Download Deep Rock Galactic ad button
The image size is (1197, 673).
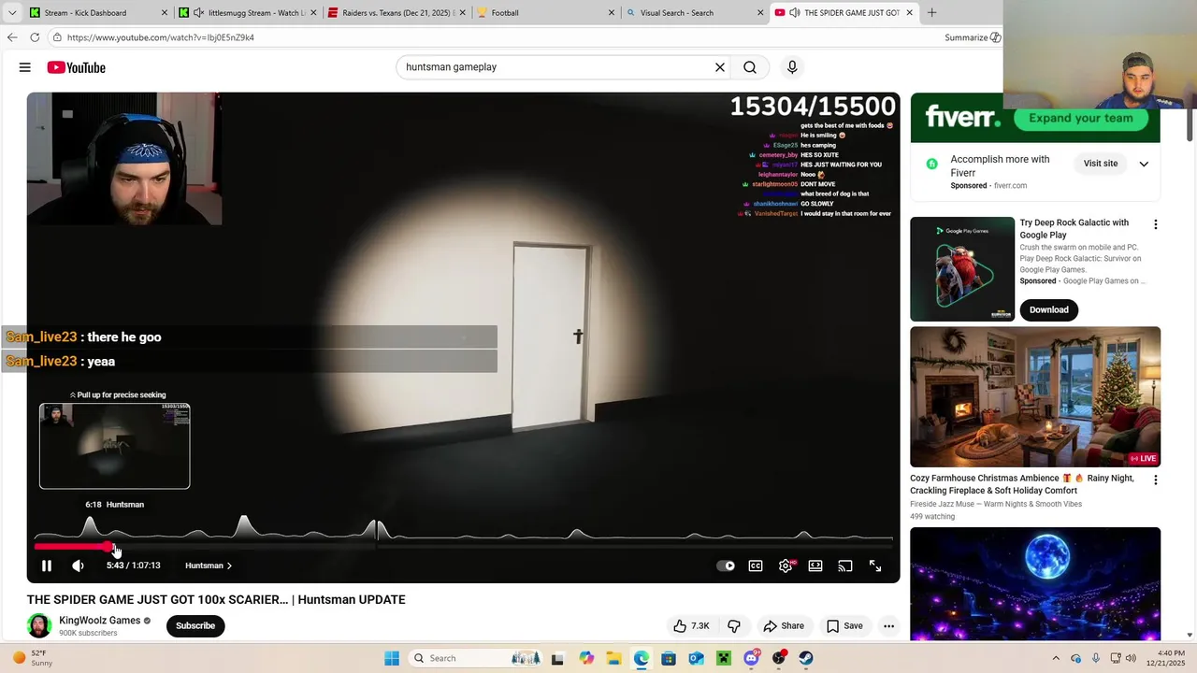pos(1048,309)
